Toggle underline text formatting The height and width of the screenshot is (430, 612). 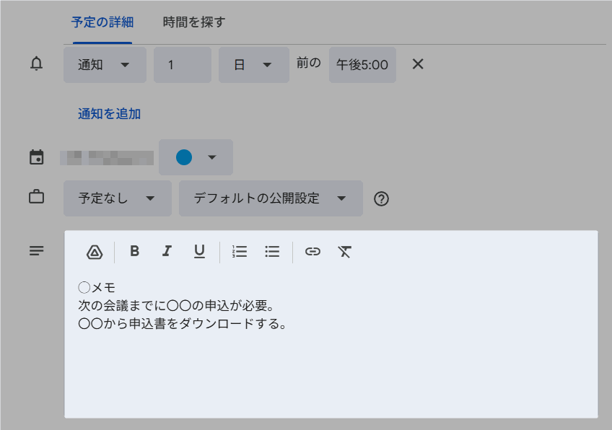[199, 251]
